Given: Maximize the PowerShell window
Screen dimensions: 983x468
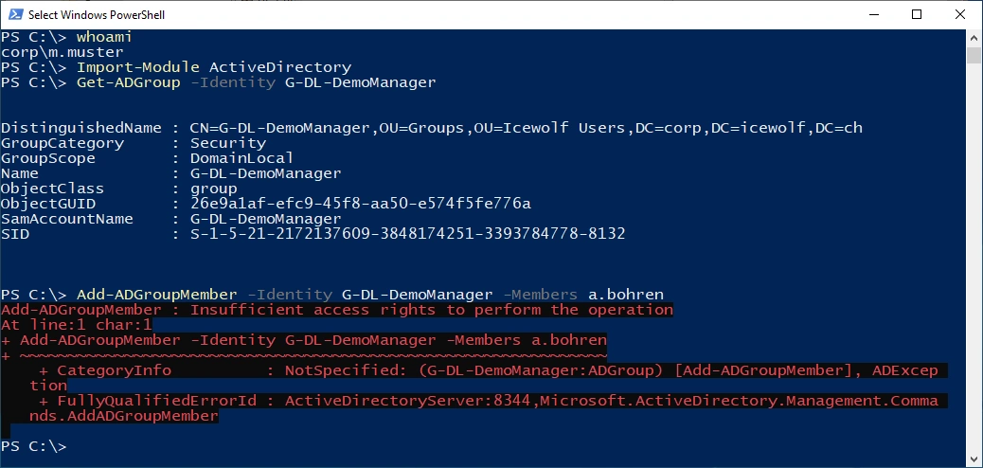Looking at the screenshot, I should point(917,14).
